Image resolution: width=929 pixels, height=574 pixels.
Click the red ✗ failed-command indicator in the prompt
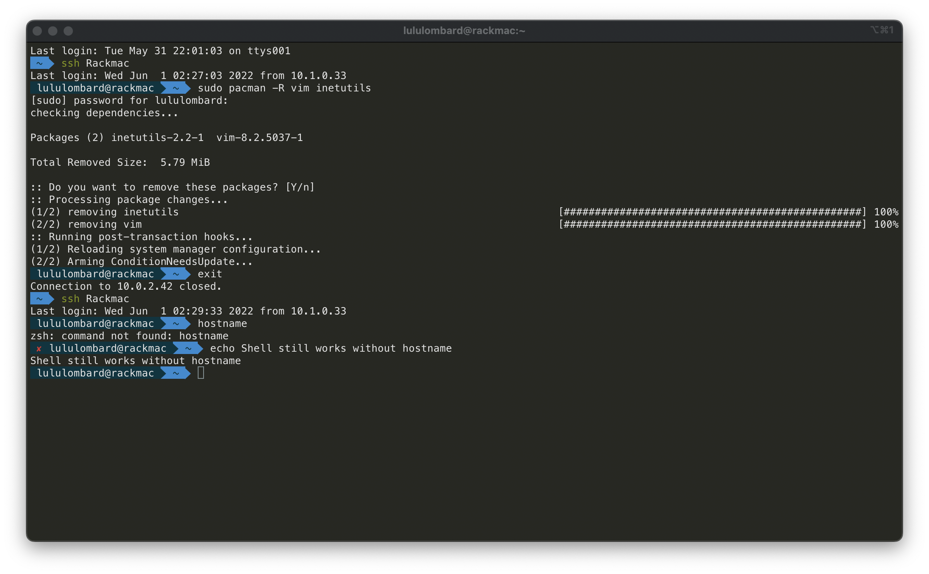pyautogui.click(x=39, y=348)
